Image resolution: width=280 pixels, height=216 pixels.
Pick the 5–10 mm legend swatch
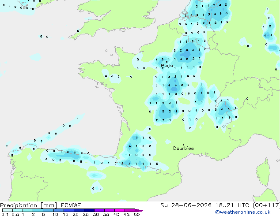pyautogui.click(x=48, y=210)
